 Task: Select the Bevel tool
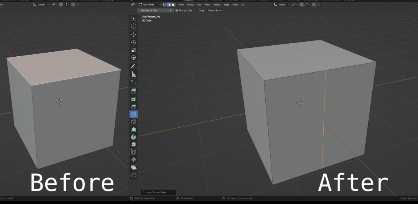pyautogui.click(x=133, y=107)
